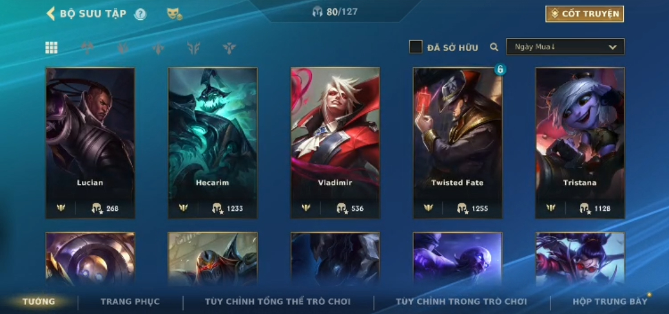669x314 pixels.
Task: Click the golden theater masks icon
Action: (175, 14)
